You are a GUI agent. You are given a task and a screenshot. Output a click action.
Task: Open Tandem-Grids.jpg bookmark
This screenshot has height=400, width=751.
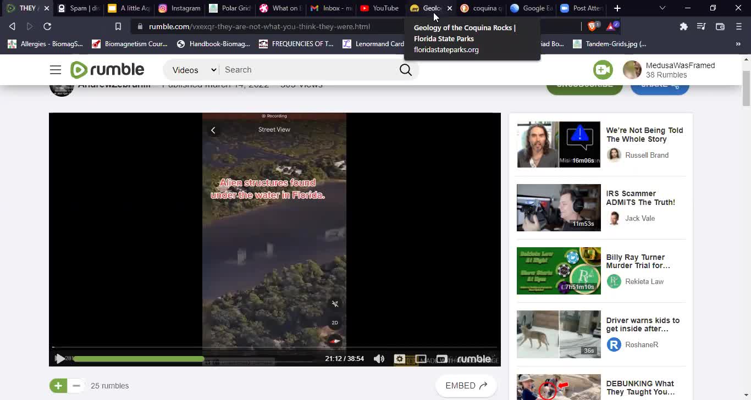(x=610, y=44)
